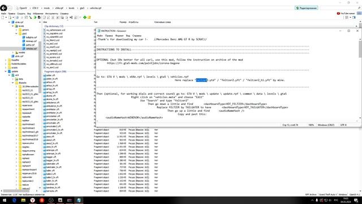Toggle the Редактирование edit mode button
The height and width of the screenshot is (204, 362).
click(307, 8)
